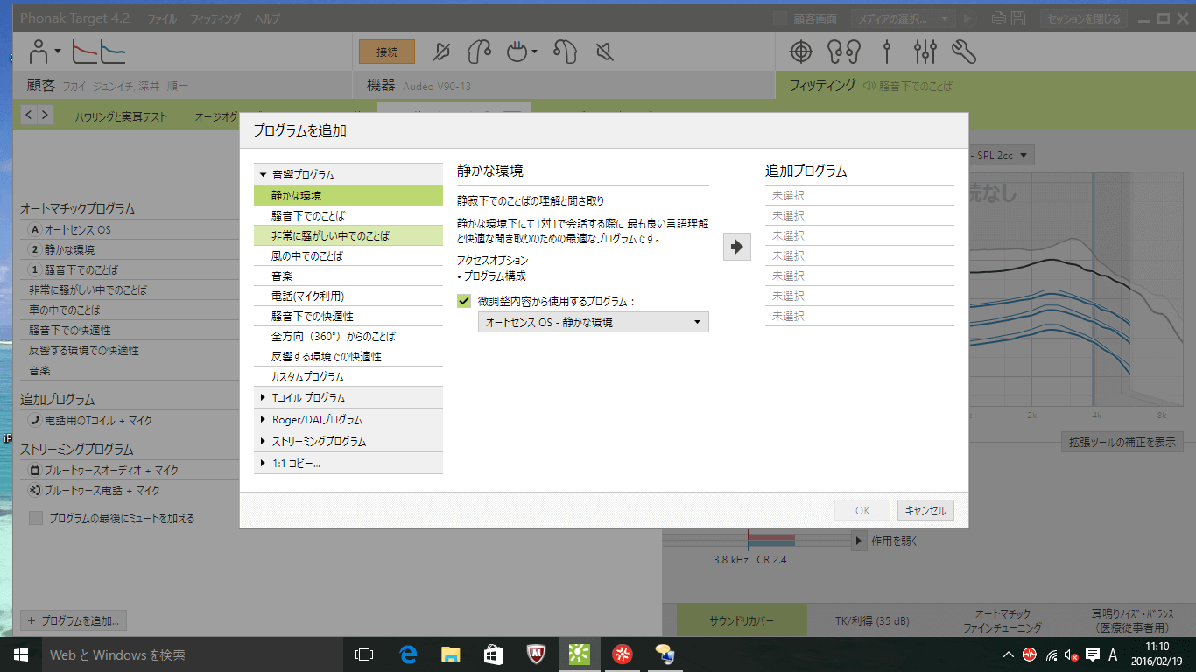Click the muted hearing aid icon
Viewport: 1196px width, 672px height.
442,52
